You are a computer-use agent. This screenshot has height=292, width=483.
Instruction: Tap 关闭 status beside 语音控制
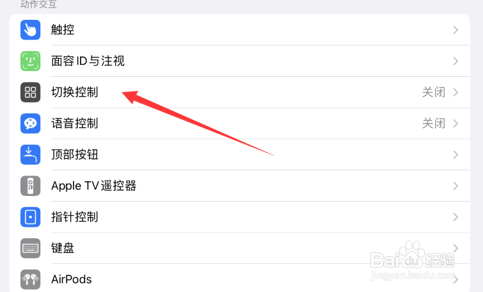click(x=433, y=124)
